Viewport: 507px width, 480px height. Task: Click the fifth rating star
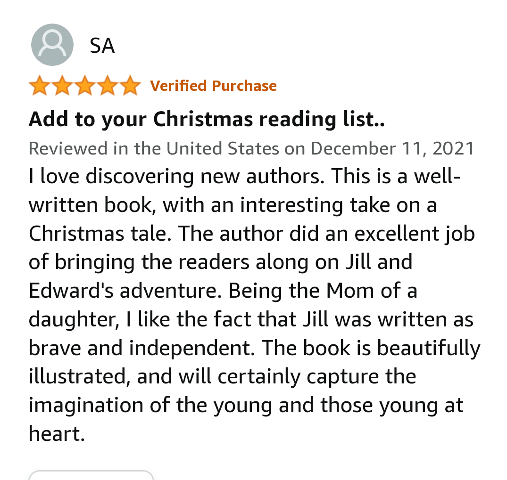pyautogui.click(x=130, y=86)
